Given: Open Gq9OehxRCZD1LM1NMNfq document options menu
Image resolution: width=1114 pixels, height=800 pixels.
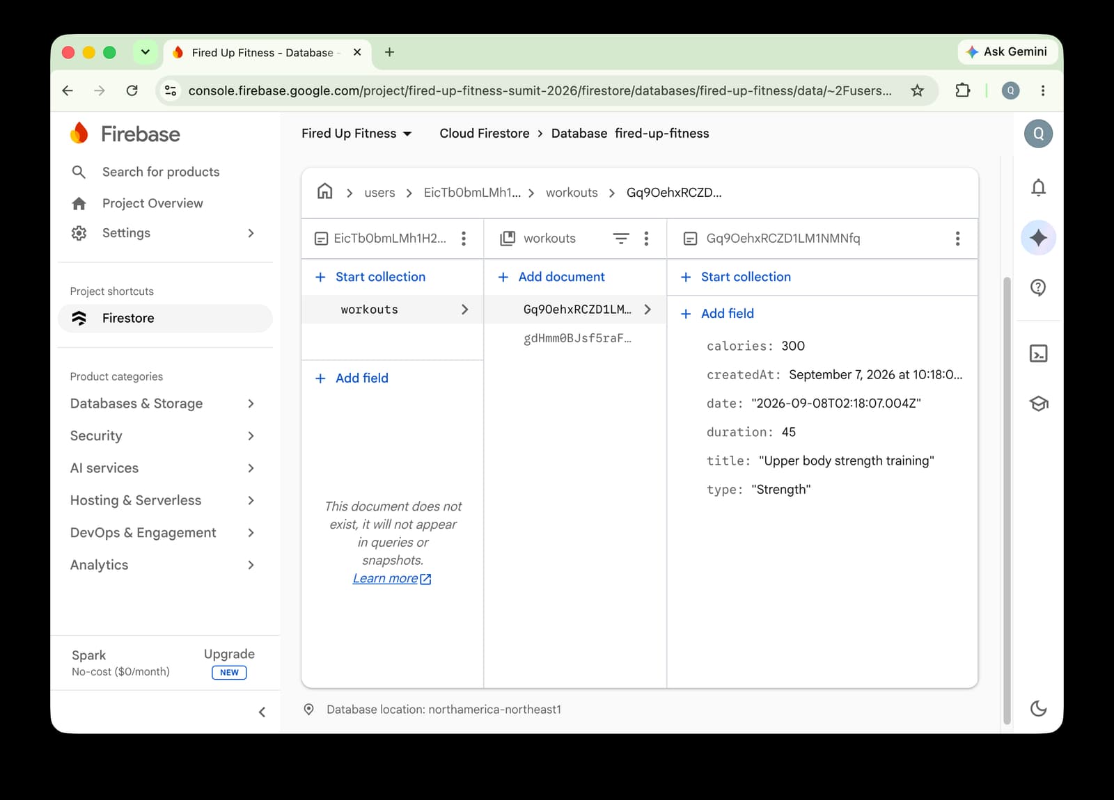Looking at the screenshot, I should pos(958,239).
